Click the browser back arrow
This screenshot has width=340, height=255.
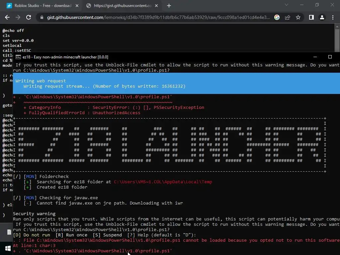(x=7, y=17)
